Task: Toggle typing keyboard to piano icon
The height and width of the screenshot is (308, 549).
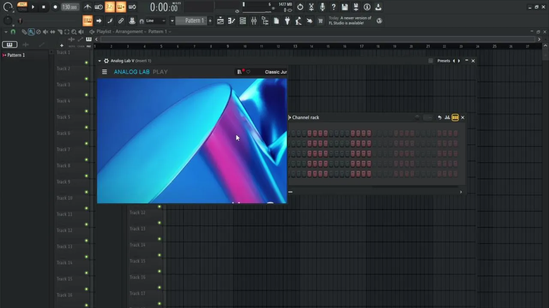Action: 87,21
